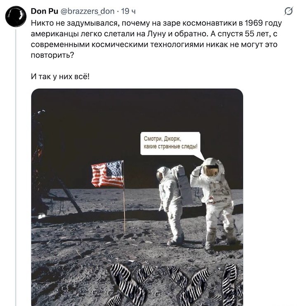Click the rightmost zebra-striped footprint
This screenshot has width=297, height=306.
(x=232, y=285)
